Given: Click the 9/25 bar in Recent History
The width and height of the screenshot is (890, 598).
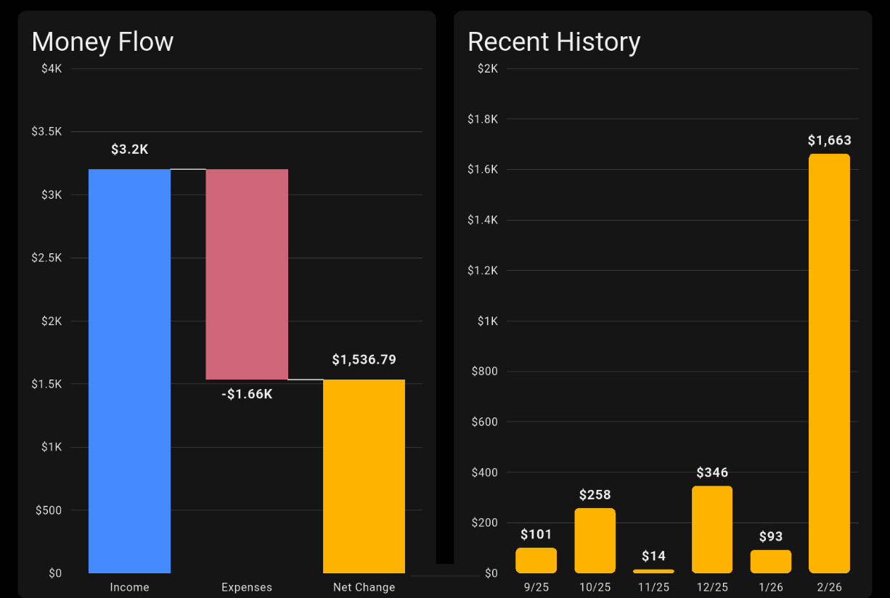Looking at the screenshot, I should 536,560.
